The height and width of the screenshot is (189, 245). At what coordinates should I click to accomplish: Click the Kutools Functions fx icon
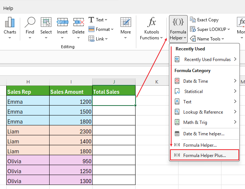tap(152, 22)
